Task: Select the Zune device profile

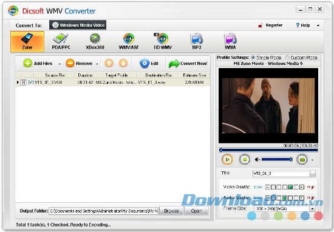Action: click(x=27, y=41)
